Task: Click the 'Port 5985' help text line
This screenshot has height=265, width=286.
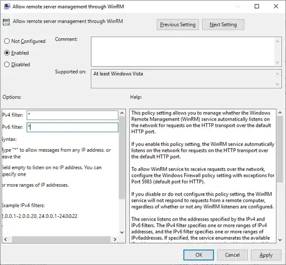Action: tap(168, 181)
